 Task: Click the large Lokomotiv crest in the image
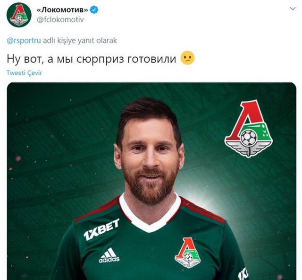(249, 129)
